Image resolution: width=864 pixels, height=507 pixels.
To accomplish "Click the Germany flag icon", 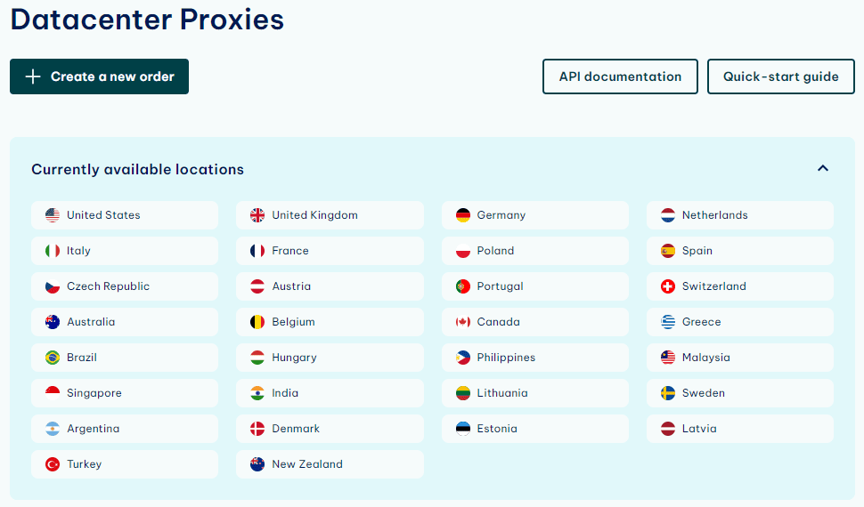I will click(x=463, y=215).
